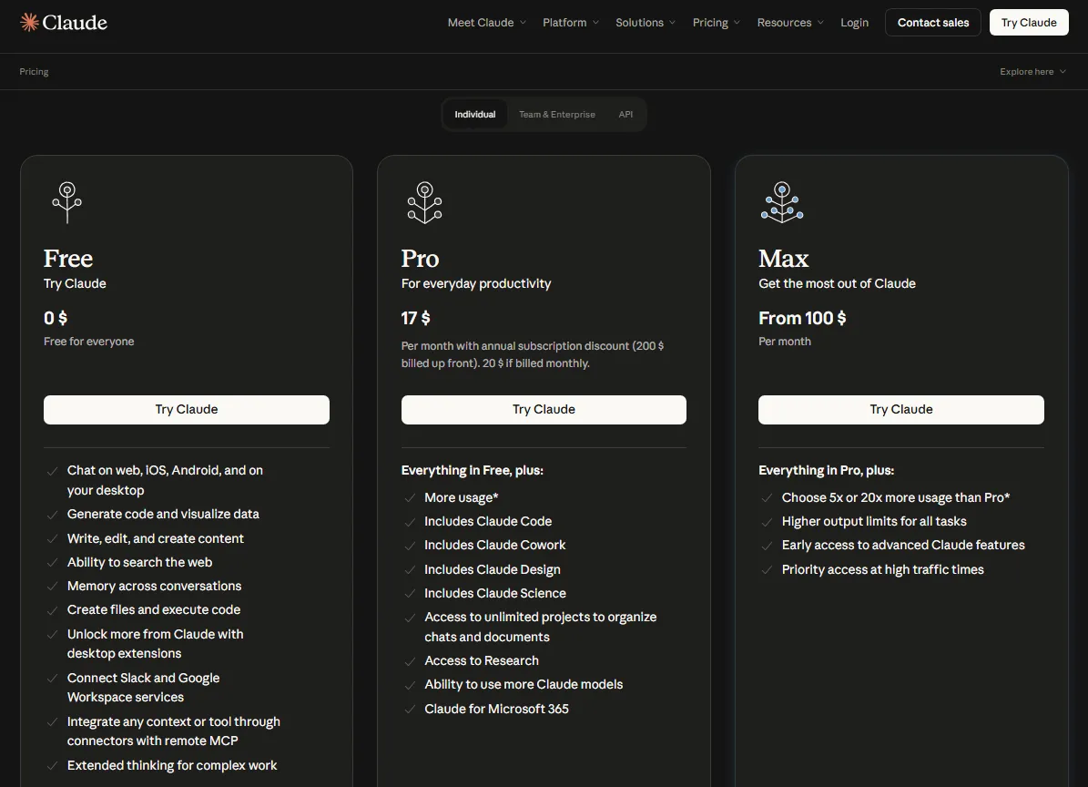Click 'Memory across conversations' feature
Image resolution: width=1088 pixels, height=787 pixels.
[154, 586]
